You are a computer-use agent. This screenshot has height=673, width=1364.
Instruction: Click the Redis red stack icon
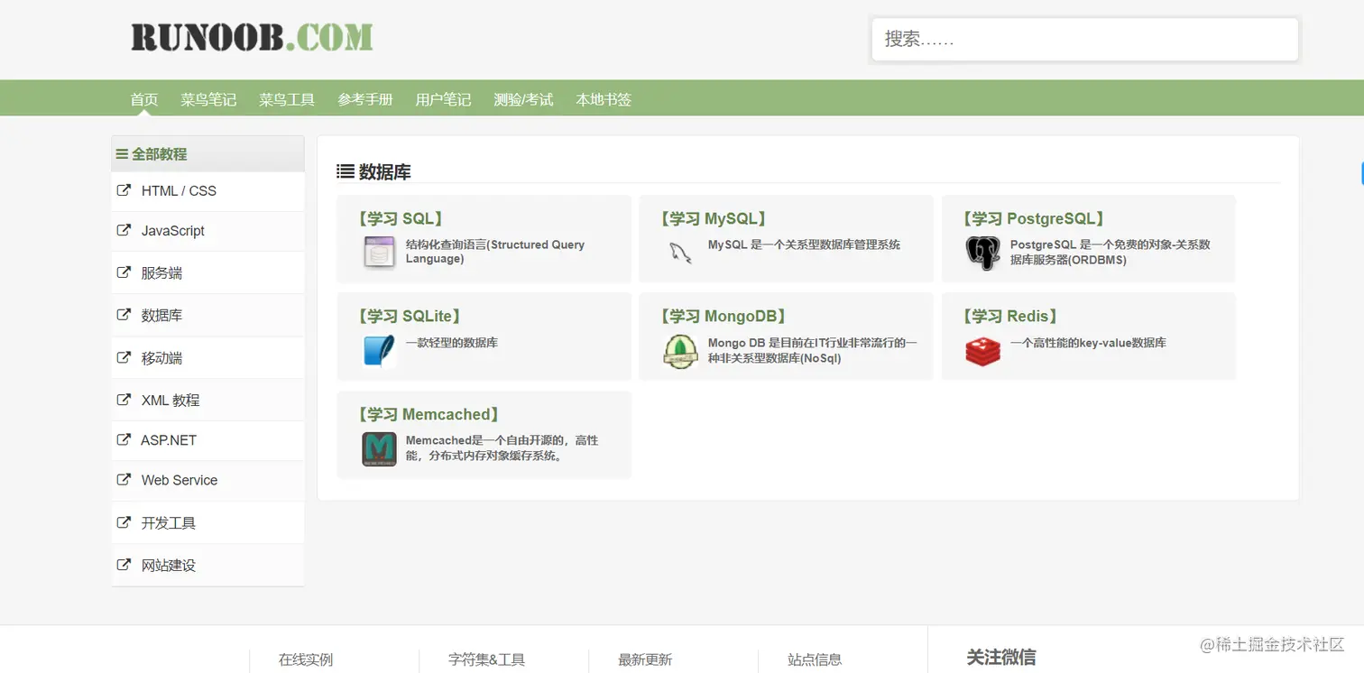[x=983, y=351]
